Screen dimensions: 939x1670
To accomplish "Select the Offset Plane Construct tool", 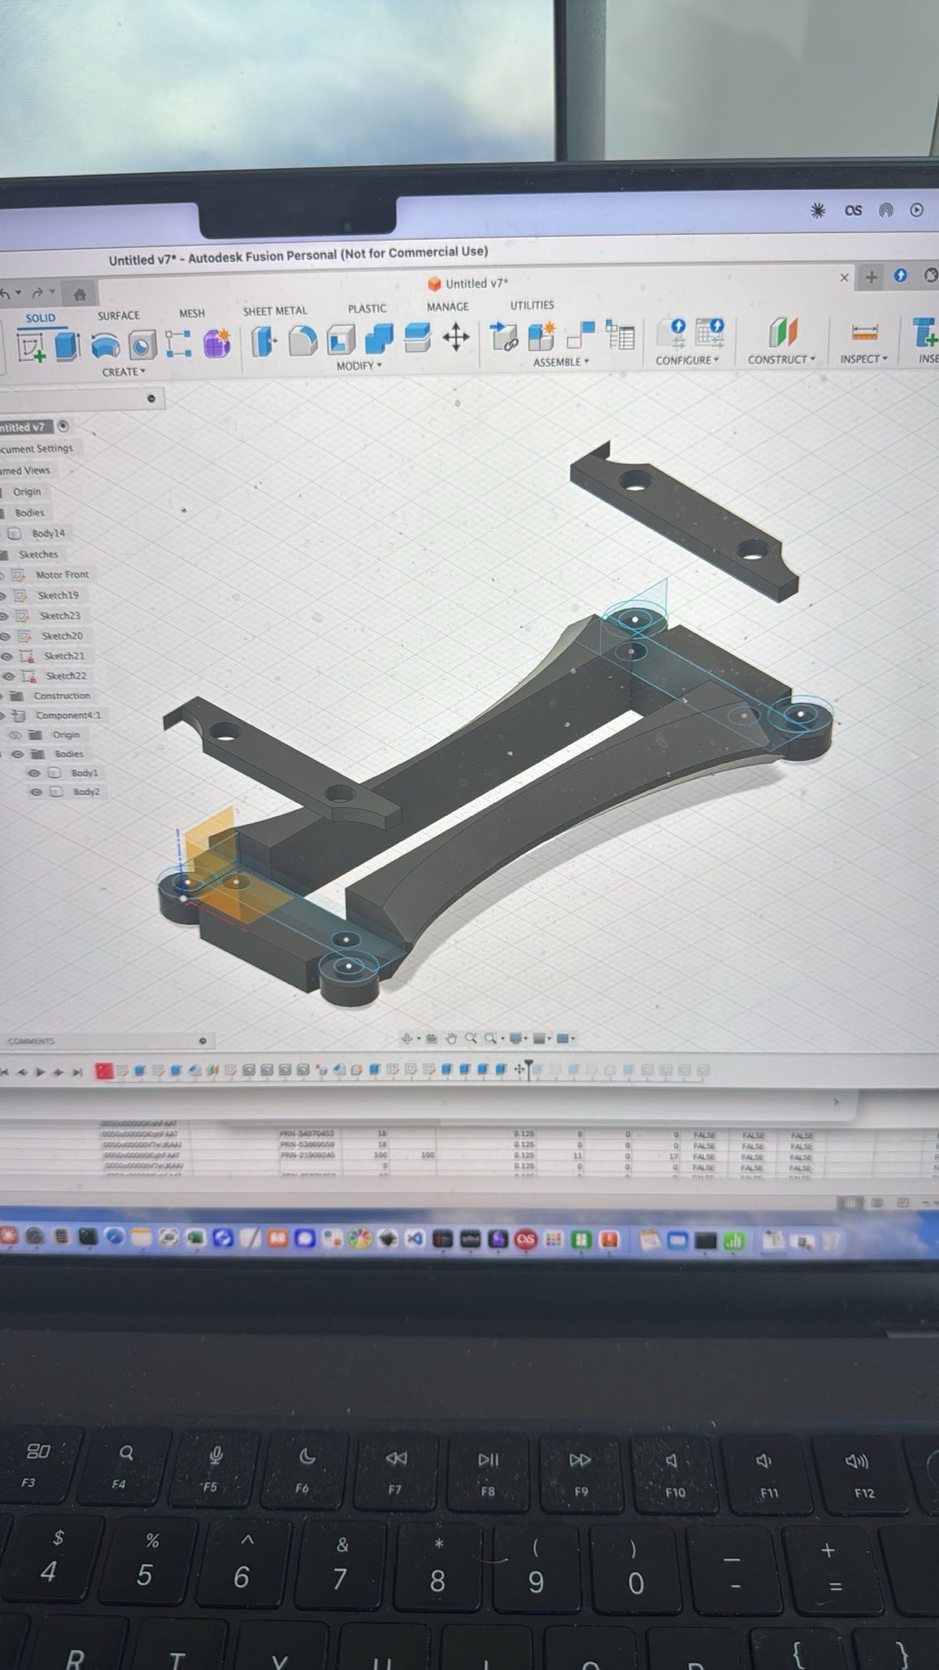I will pos(782,331).
